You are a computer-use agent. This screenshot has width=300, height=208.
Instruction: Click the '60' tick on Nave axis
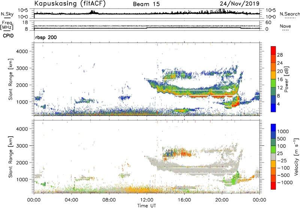point(268,23)
